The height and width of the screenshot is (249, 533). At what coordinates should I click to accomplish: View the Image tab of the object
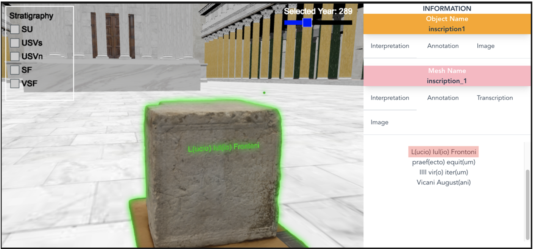click(486, 46)
